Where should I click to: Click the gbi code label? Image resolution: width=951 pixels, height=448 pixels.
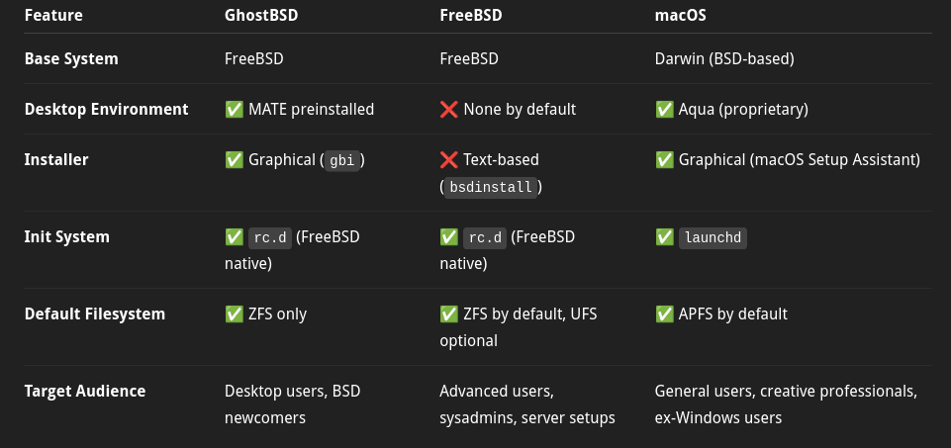[x=342, y=161]
